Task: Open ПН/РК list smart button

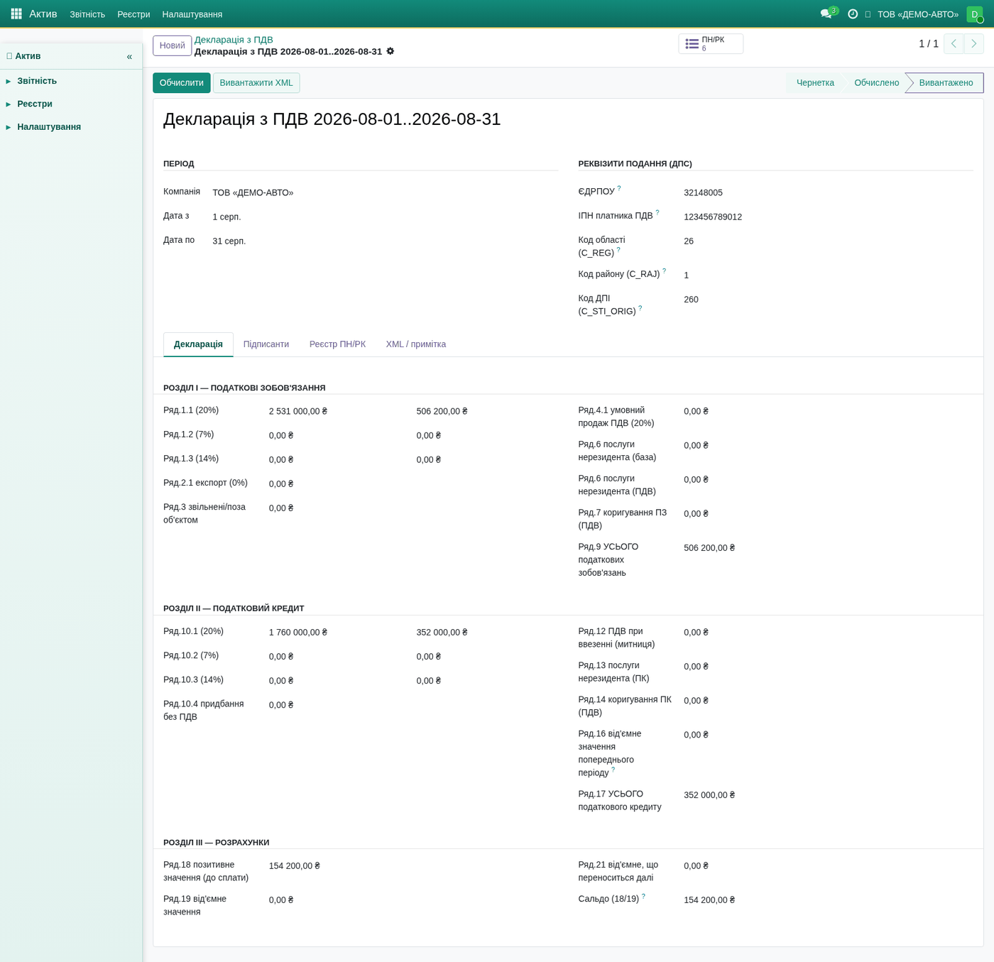Action: click(711, 44)
